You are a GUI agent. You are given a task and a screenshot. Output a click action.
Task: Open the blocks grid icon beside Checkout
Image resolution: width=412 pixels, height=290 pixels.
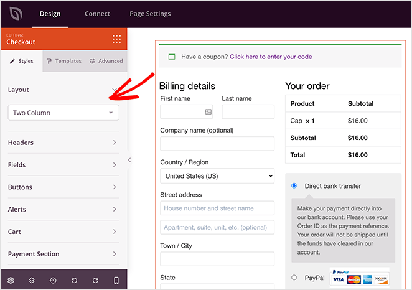click(x=116, y=39)
